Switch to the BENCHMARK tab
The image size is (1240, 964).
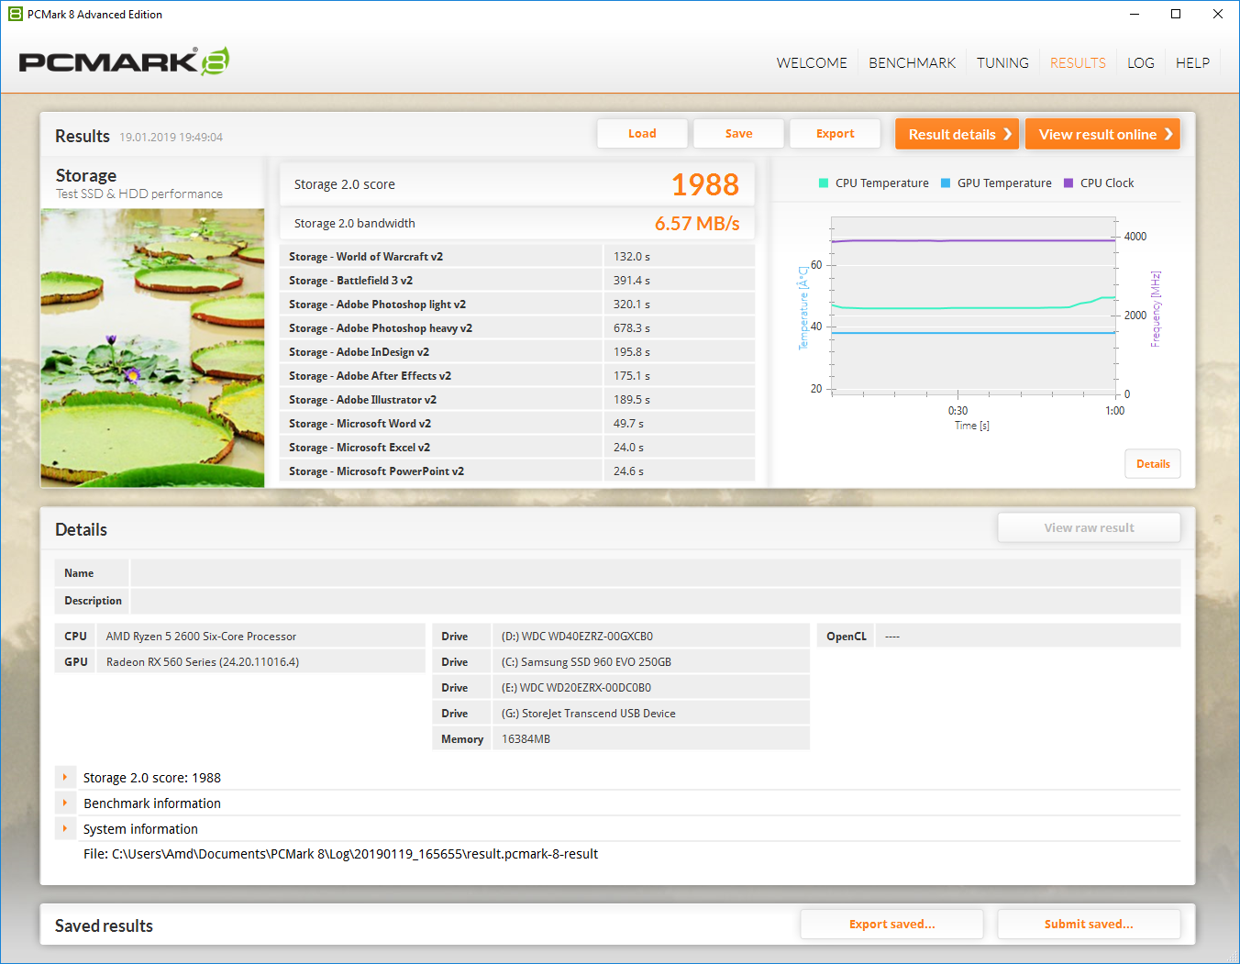pos(912,62)
